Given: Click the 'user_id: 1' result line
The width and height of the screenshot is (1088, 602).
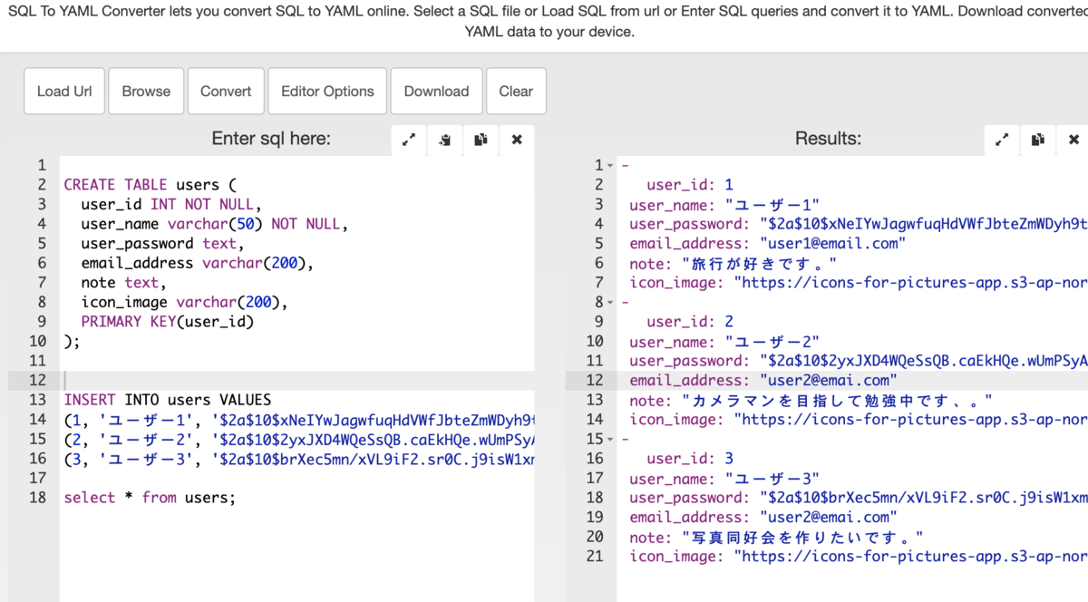Looking at the screenshot, I should tap(690, 185).
